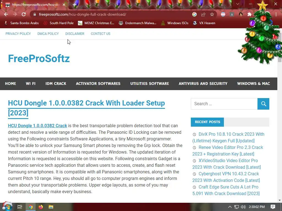This screenshot has height=211, width=282.
Task: Close the freeprosoftz.com browser tab
Action: click(64, 5)
